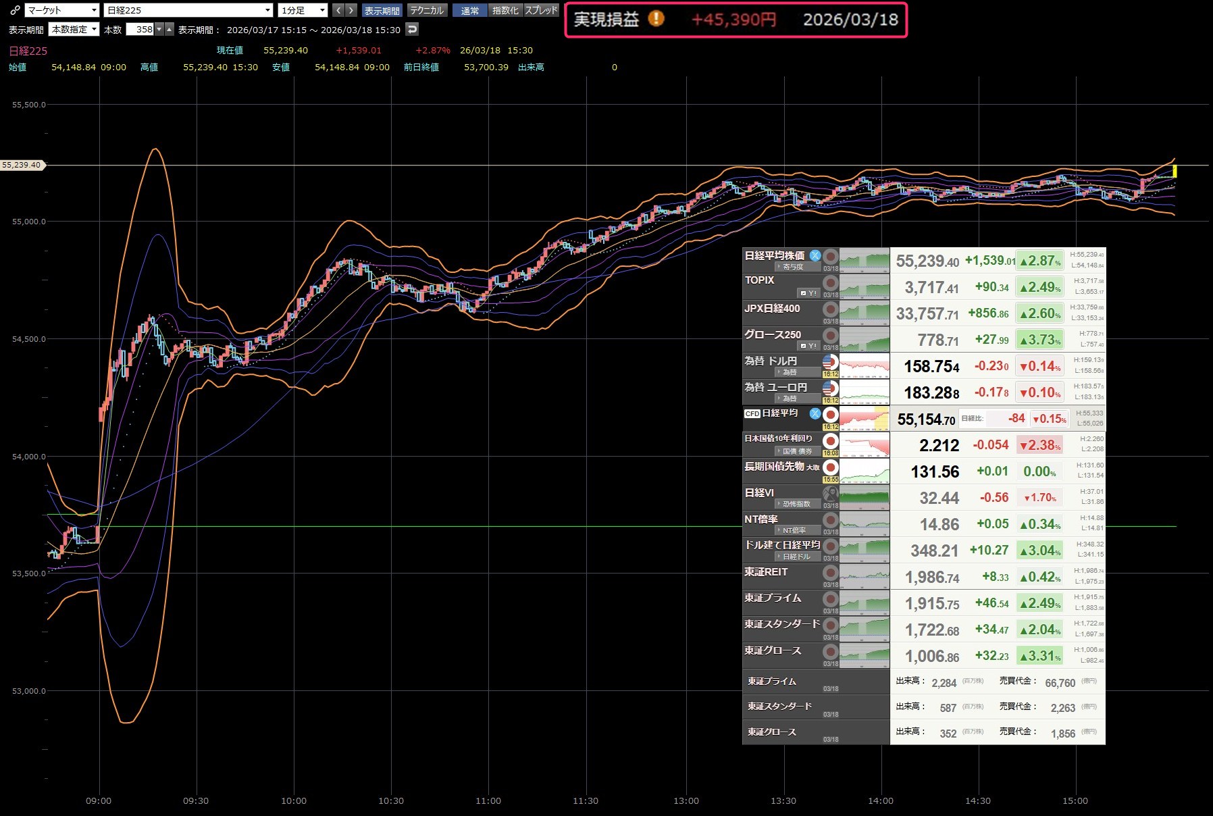Viewport: 1213px width, 816px height.
Task: Open the マーケット category dropdown
Action: pyautogui.click(x=62, y=10)
